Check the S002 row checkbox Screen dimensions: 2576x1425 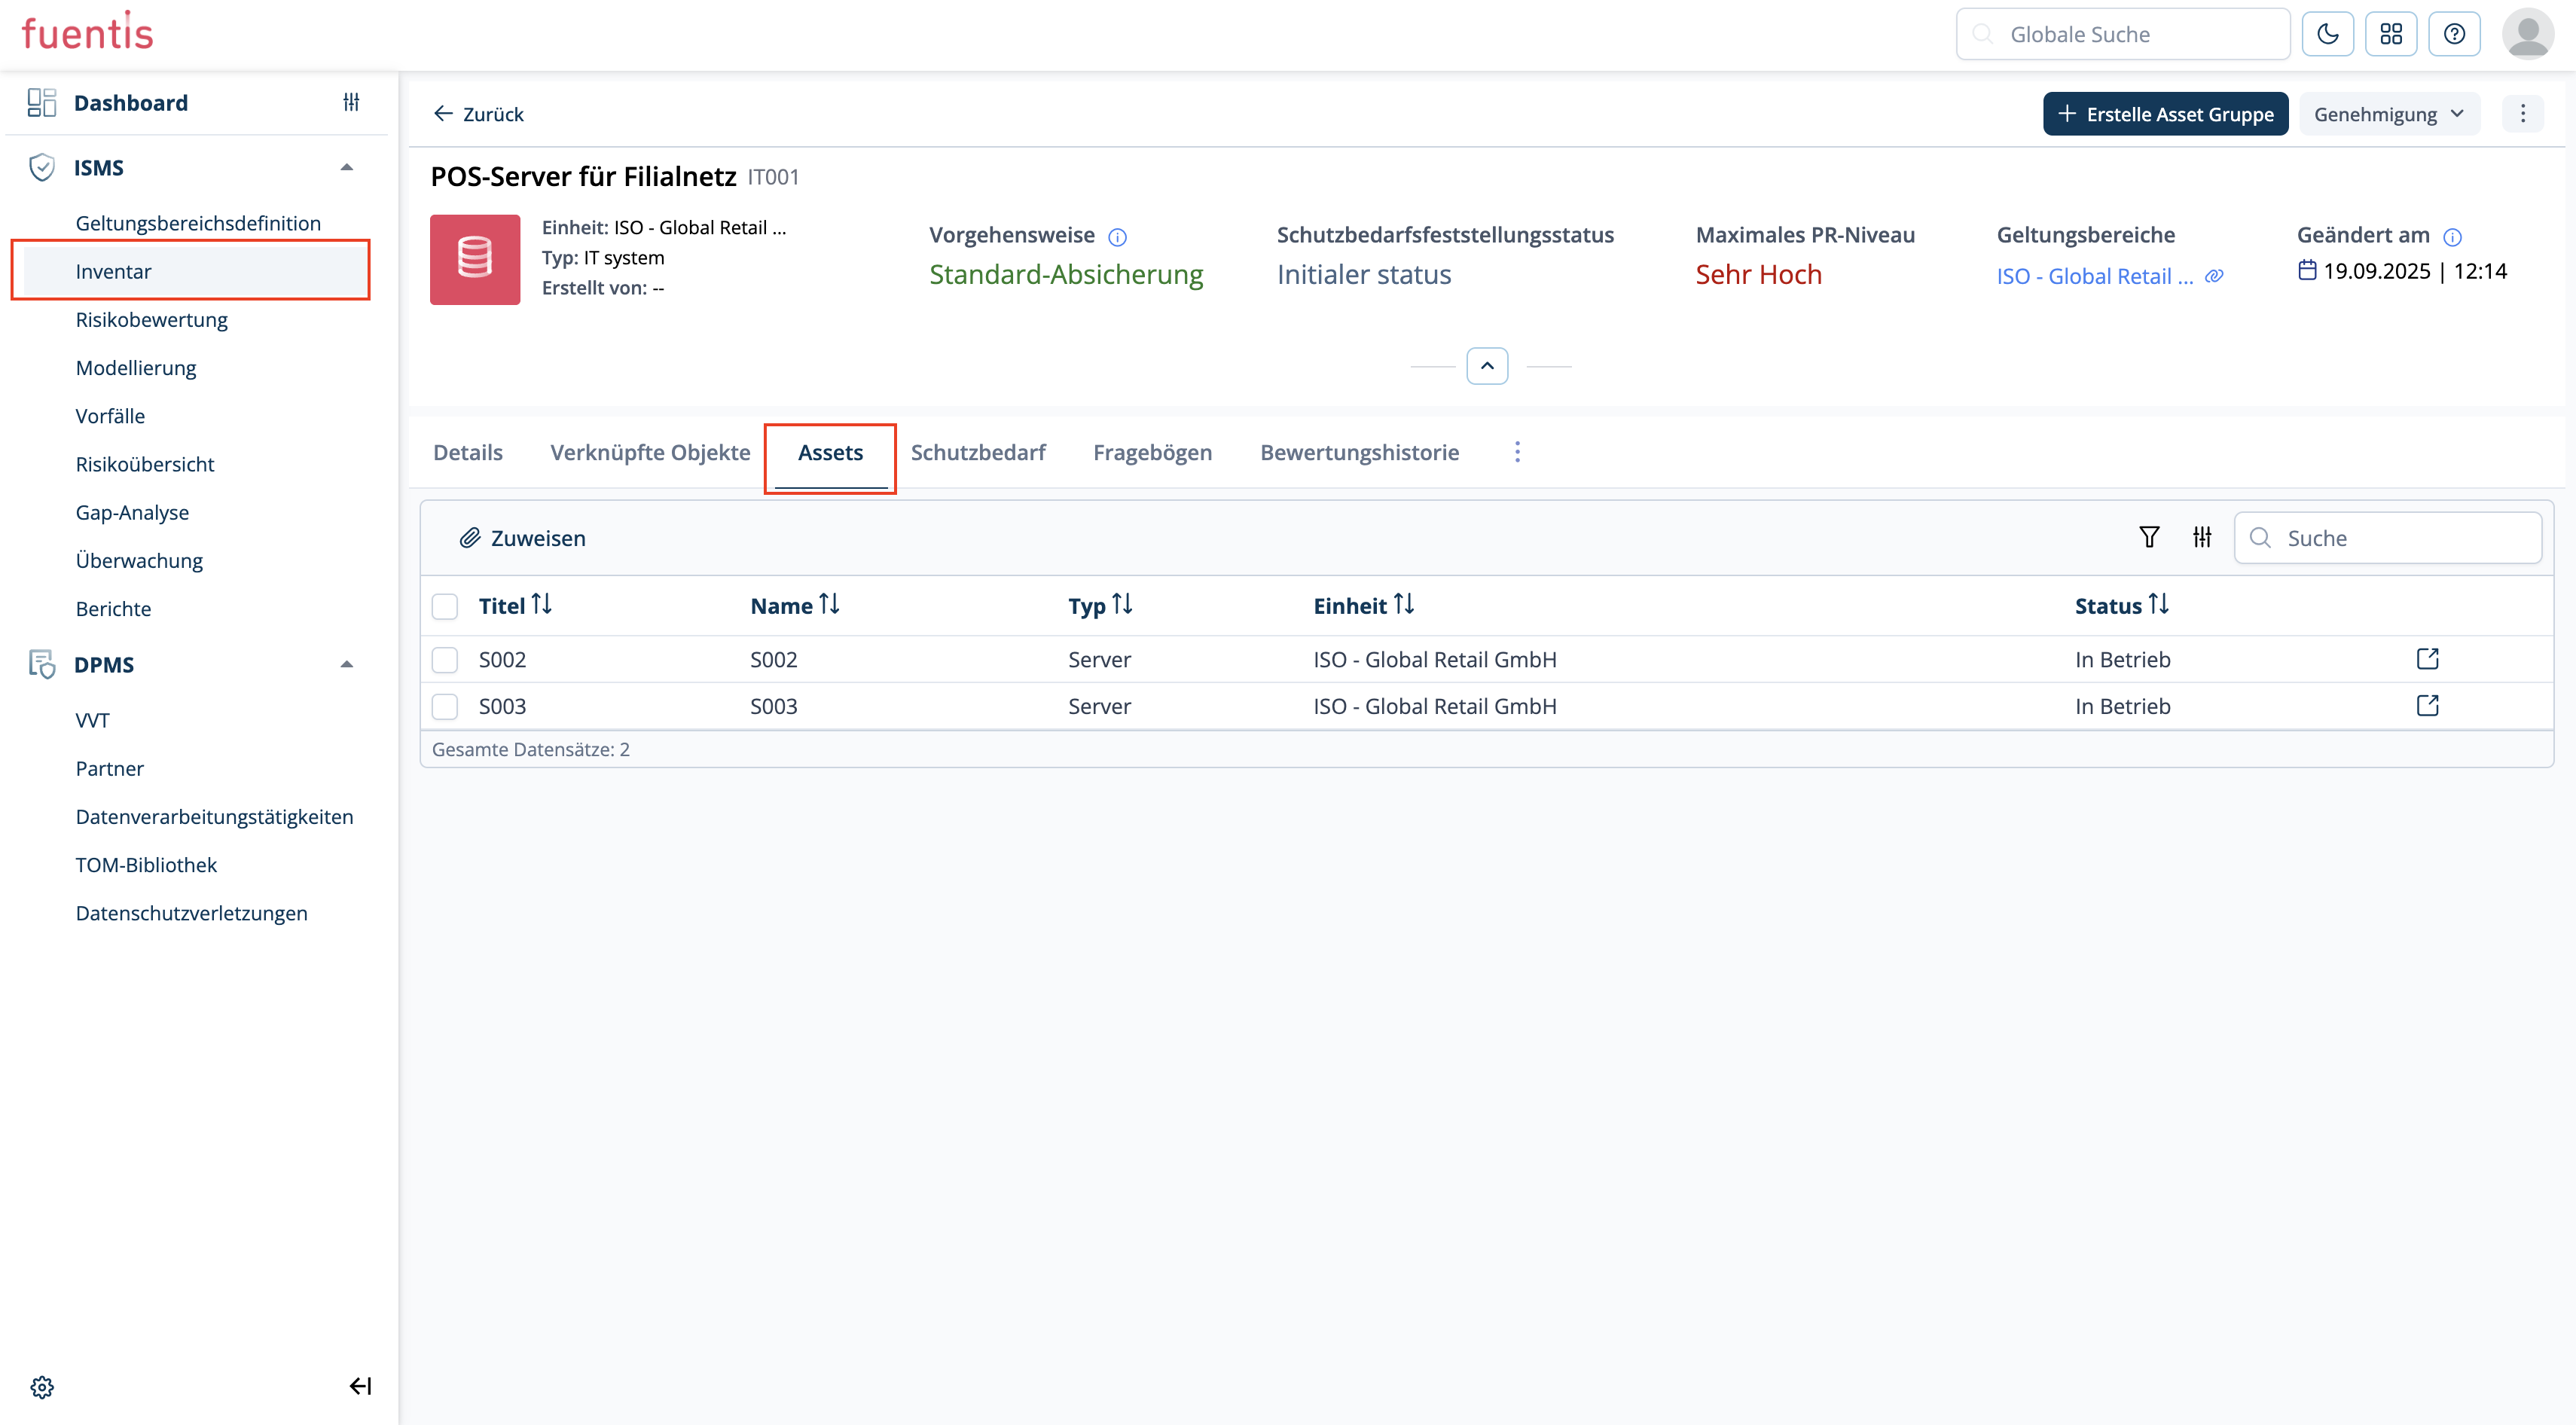445,660
